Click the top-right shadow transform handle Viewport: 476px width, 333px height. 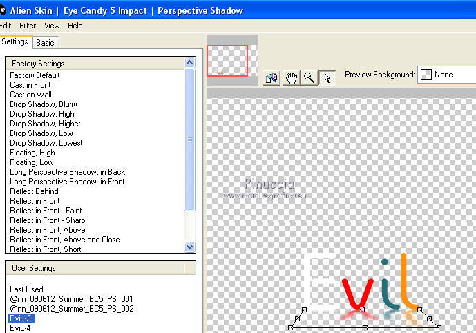pyautogui.click(x=419, y=310)
